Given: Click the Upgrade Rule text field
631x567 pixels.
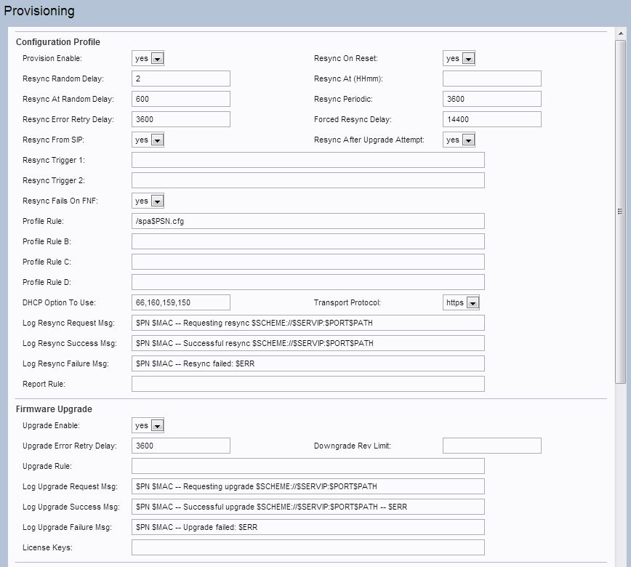Looking at the screenshot, I should (x=308, y=466).
